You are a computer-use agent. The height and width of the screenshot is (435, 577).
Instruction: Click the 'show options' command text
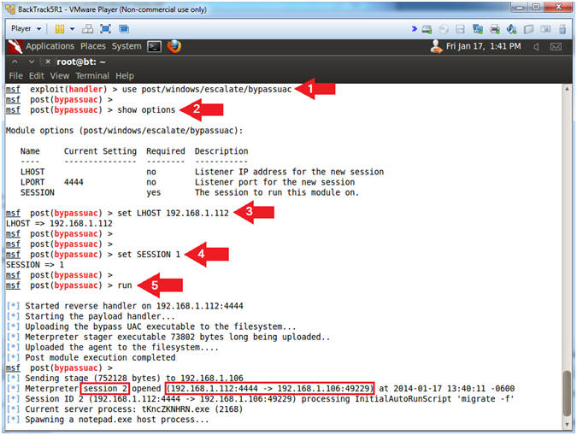coord(146,110)
